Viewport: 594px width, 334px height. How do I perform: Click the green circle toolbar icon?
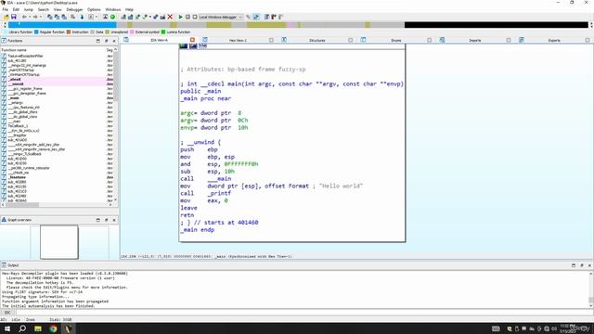click(x=112, y=17)
